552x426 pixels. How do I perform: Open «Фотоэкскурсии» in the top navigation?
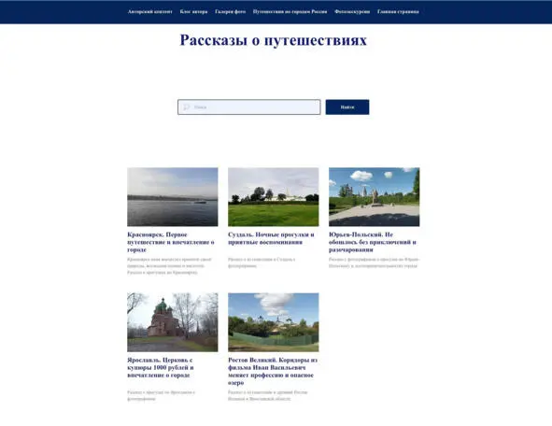(x=352, y=11)
